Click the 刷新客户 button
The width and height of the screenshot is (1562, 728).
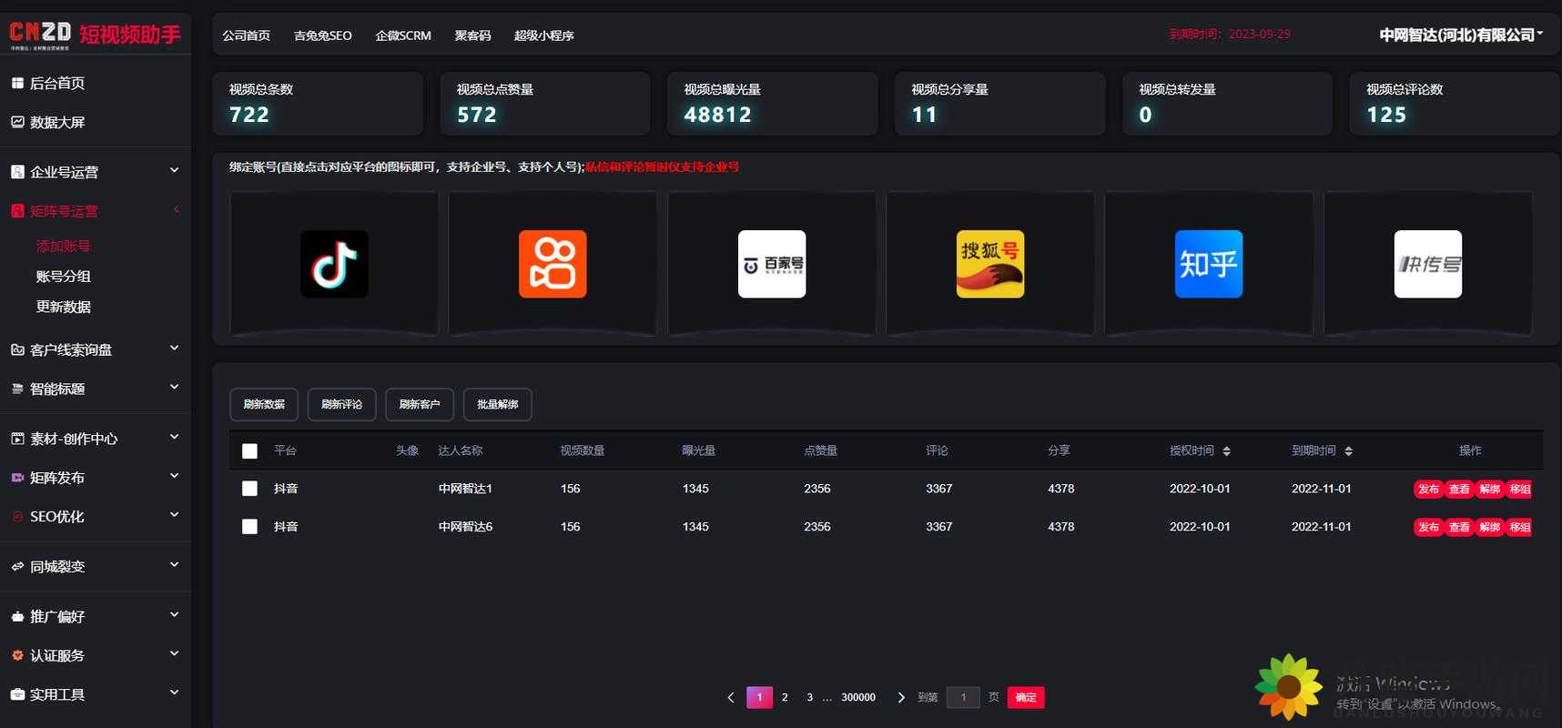(x=420, y=404)
